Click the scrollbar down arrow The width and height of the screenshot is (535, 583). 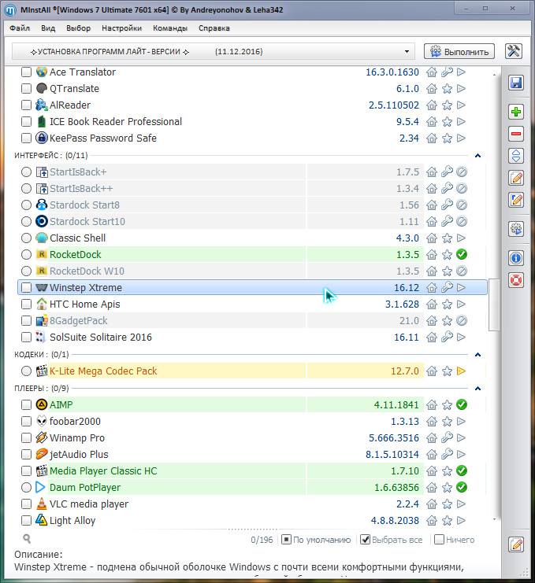pyautogui.click(x=494, y=519)
